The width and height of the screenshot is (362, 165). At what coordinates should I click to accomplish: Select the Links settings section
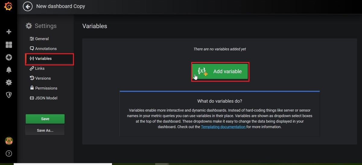point(37,68)
